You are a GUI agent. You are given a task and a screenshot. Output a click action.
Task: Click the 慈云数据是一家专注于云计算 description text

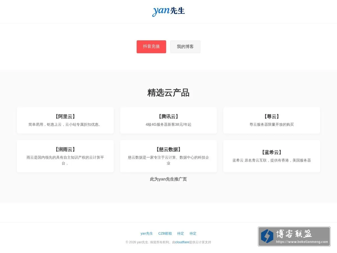pyautogui.click(x=168, y=160)
